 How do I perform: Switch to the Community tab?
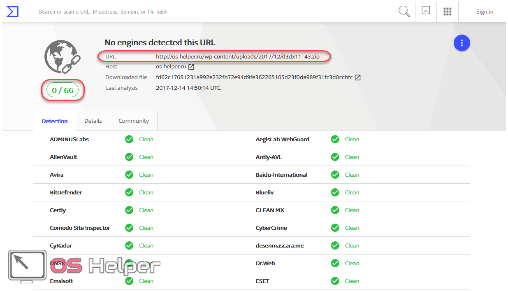(x=134, y=121)
